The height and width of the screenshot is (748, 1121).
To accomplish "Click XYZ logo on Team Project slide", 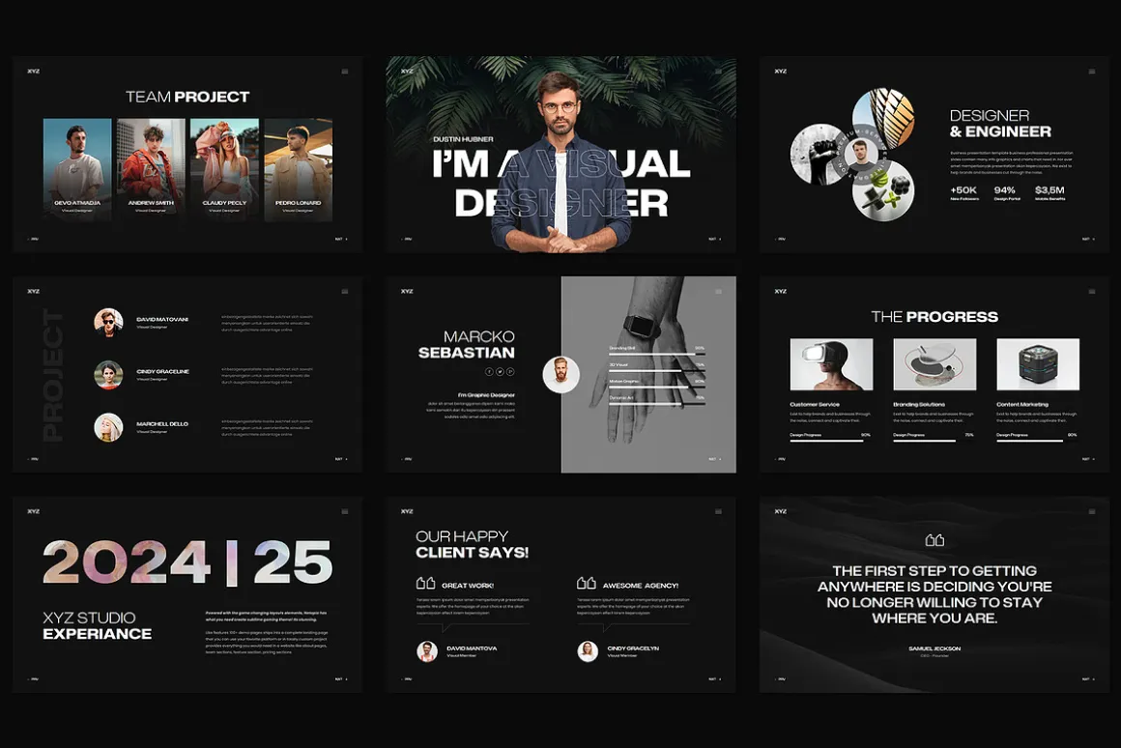I will click(x=34, y=72).
